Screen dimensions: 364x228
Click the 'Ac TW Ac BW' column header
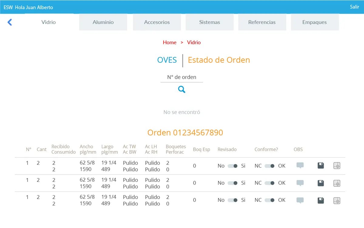[x=130, y=149]
